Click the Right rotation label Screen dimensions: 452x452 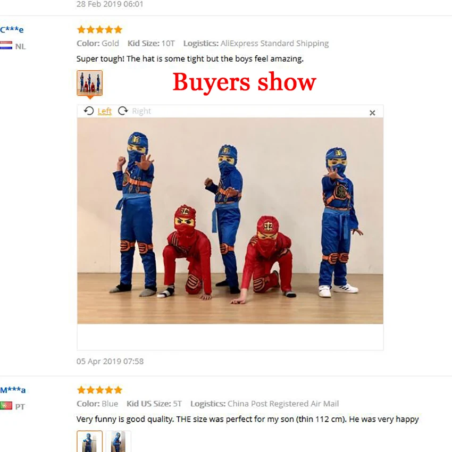pos(141,111)
